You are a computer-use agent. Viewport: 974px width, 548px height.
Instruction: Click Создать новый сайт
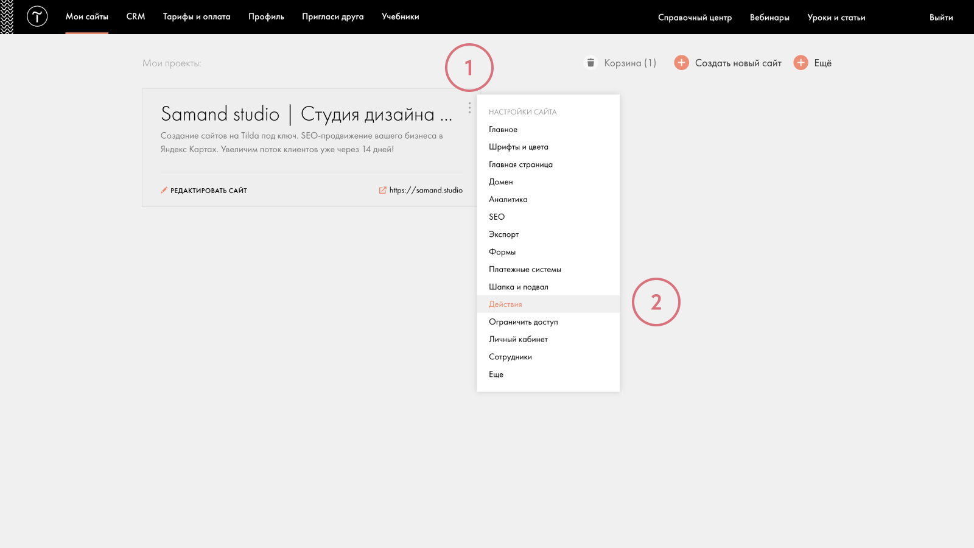(x=738, y=63)
